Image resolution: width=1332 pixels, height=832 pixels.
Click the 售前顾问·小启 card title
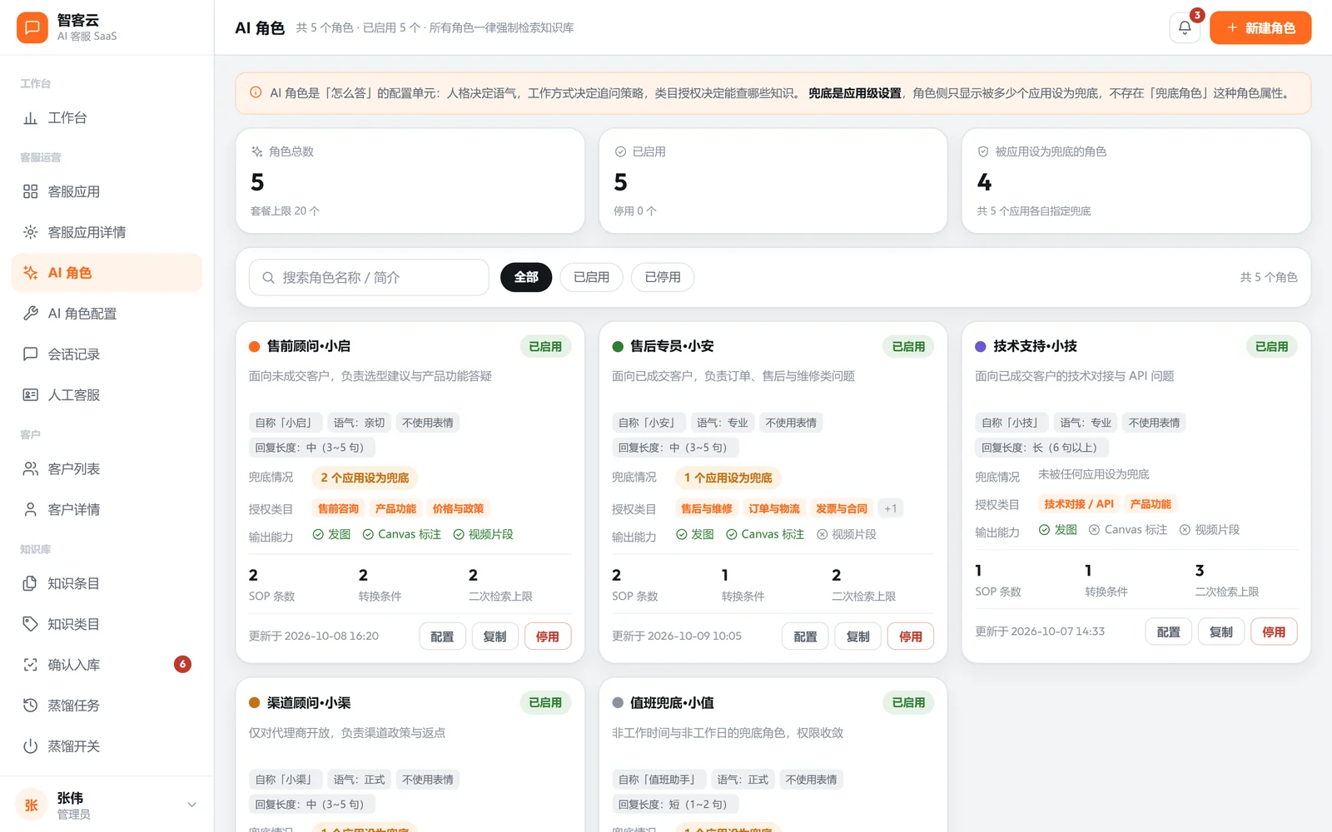coord(309,346)
